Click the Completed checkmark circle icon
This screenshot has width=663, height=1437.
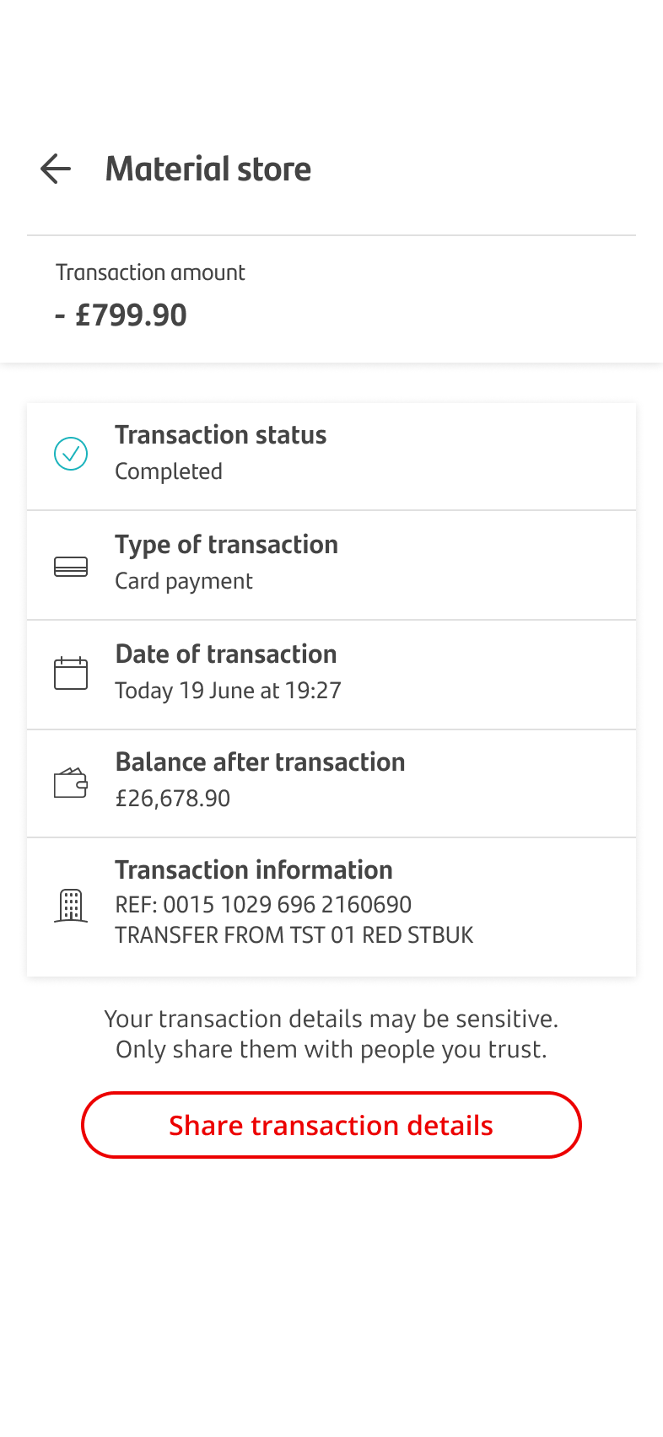click(71, 454)
